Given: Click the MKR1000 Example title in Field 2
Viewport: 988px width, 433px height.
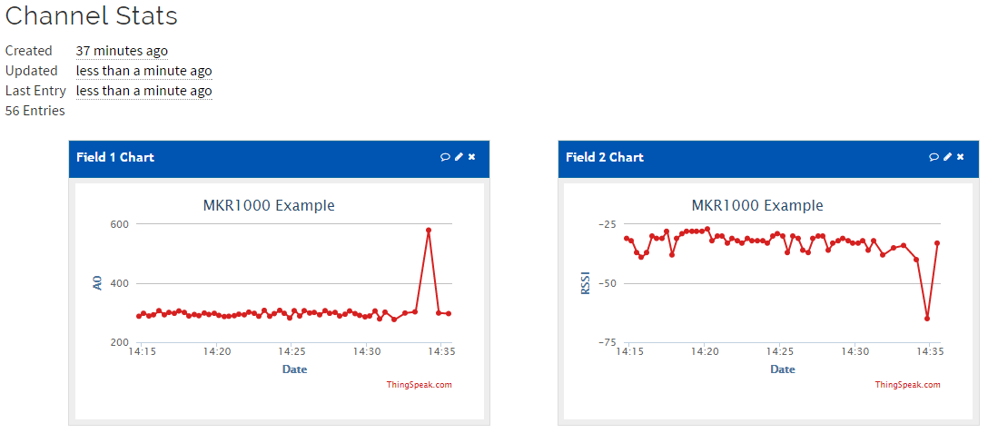Looking at the screenshot, I should [757, 205].
